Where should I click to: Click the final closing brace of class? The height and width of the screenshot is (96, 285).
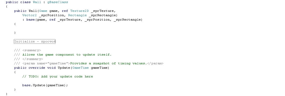coord(7,94)
